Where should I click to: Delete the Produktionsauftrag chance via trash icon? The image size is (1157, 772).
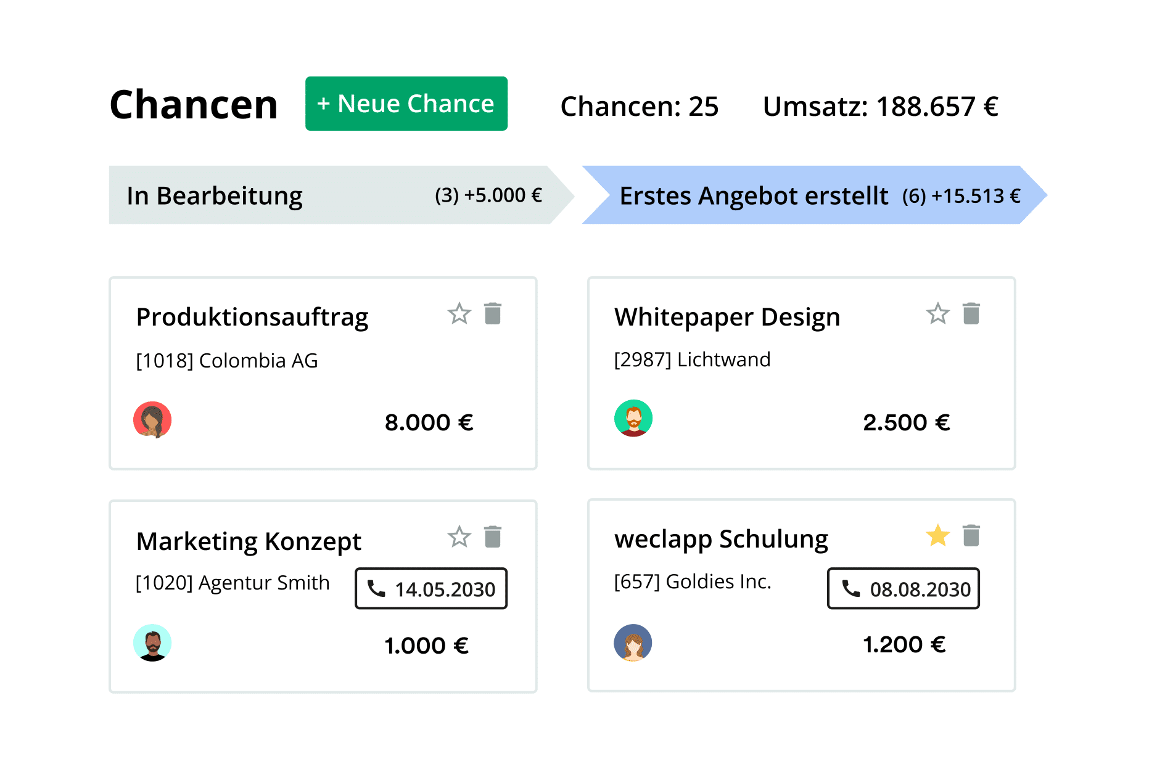[492, 313]
